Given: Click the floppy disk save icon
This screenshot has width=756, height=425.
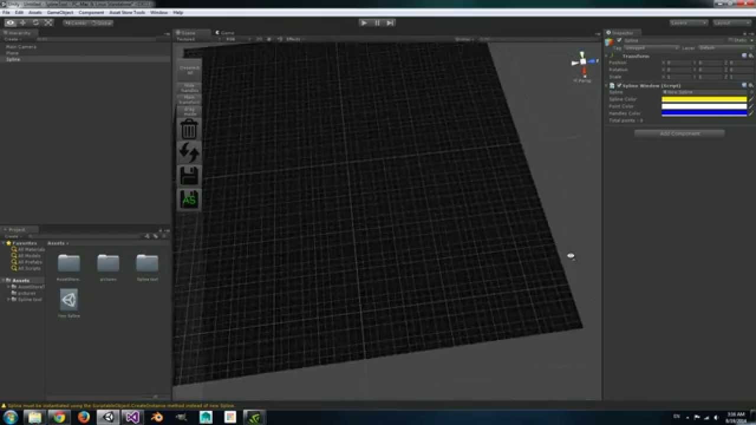Looking at the screenshot, I should (189, 176).
